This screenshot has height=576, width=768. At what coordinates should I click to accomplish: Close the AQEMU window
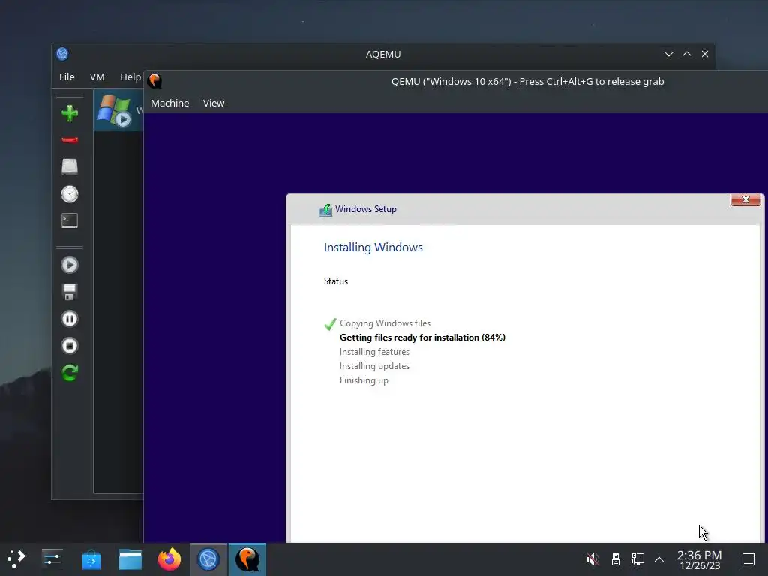705,54
